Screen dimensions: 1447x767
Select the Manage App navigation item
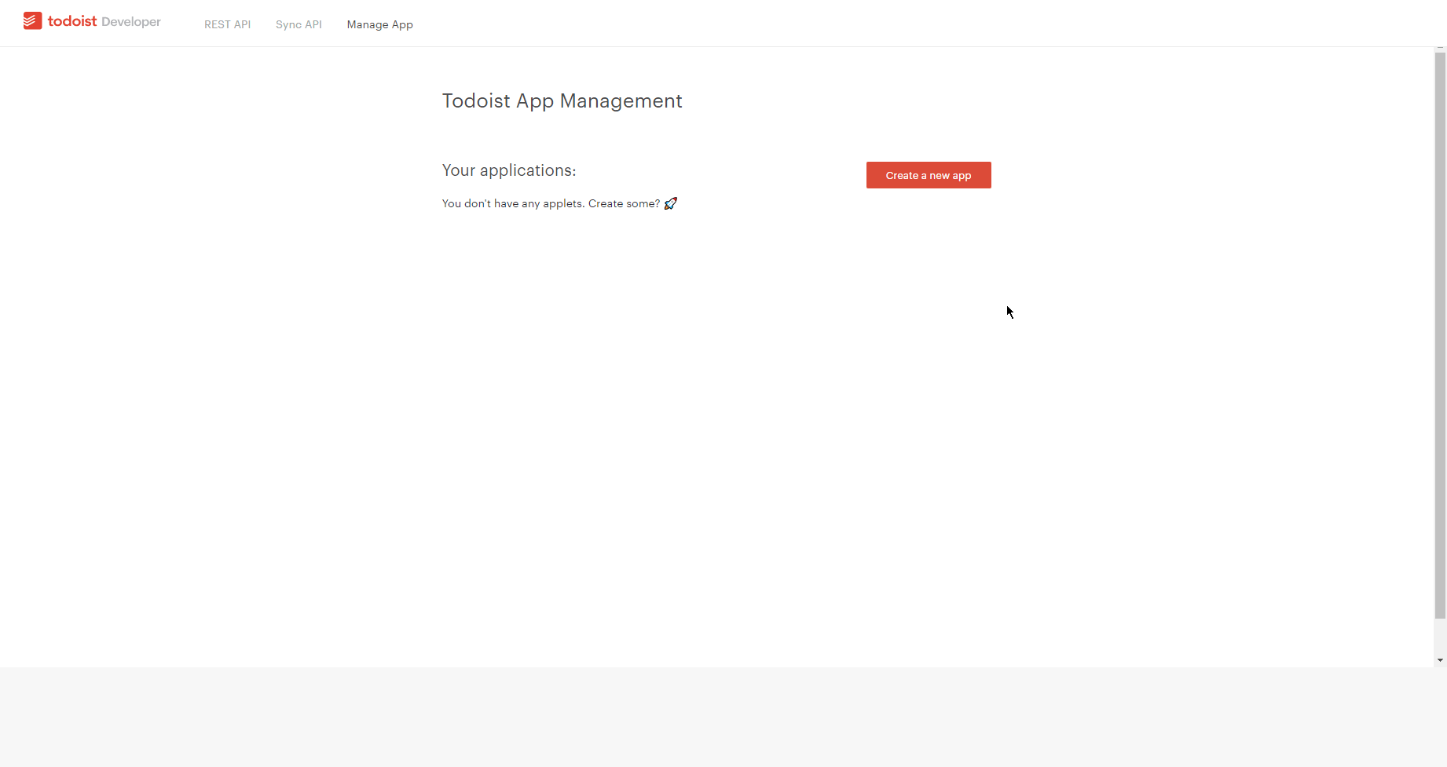click(x=379, y=24)
